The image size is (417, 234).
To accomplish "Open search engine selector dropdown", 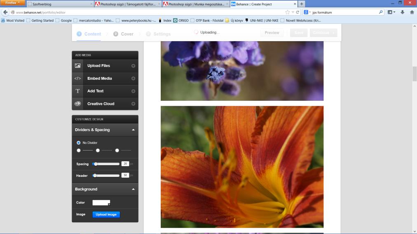I will click(x=307, y=12).
